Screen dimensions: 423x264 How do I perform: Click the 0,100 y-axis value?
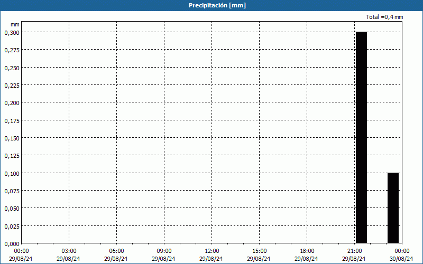[x=12, y=174]
